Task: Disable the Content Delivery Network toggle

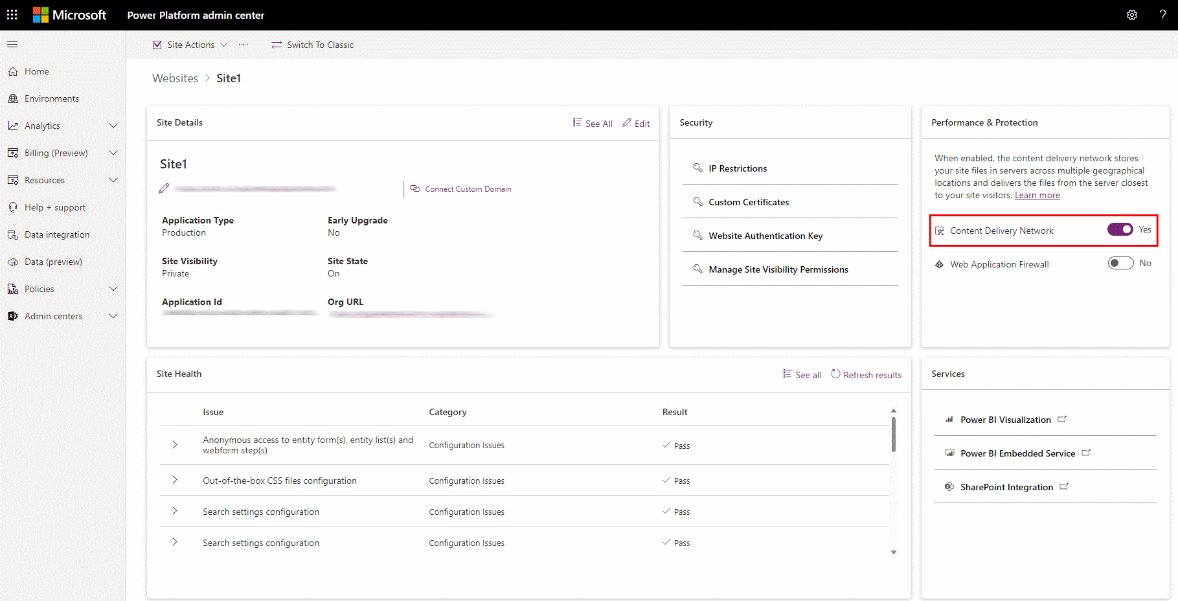Action: [1120, 229]
